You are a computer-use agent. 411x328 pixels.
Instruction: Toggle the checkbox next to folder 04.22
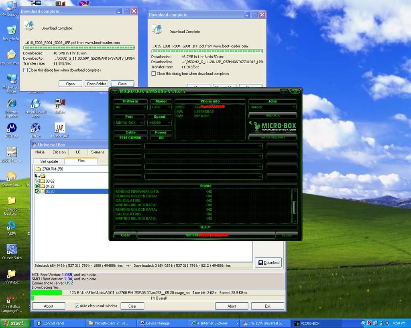37,186
